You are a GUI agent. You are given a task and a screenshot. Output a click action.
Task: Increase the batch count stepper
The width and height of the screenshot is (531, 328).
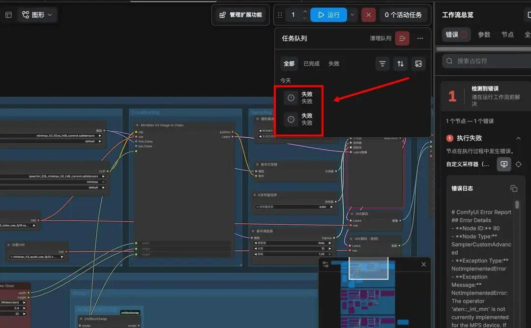coord(305,11)
